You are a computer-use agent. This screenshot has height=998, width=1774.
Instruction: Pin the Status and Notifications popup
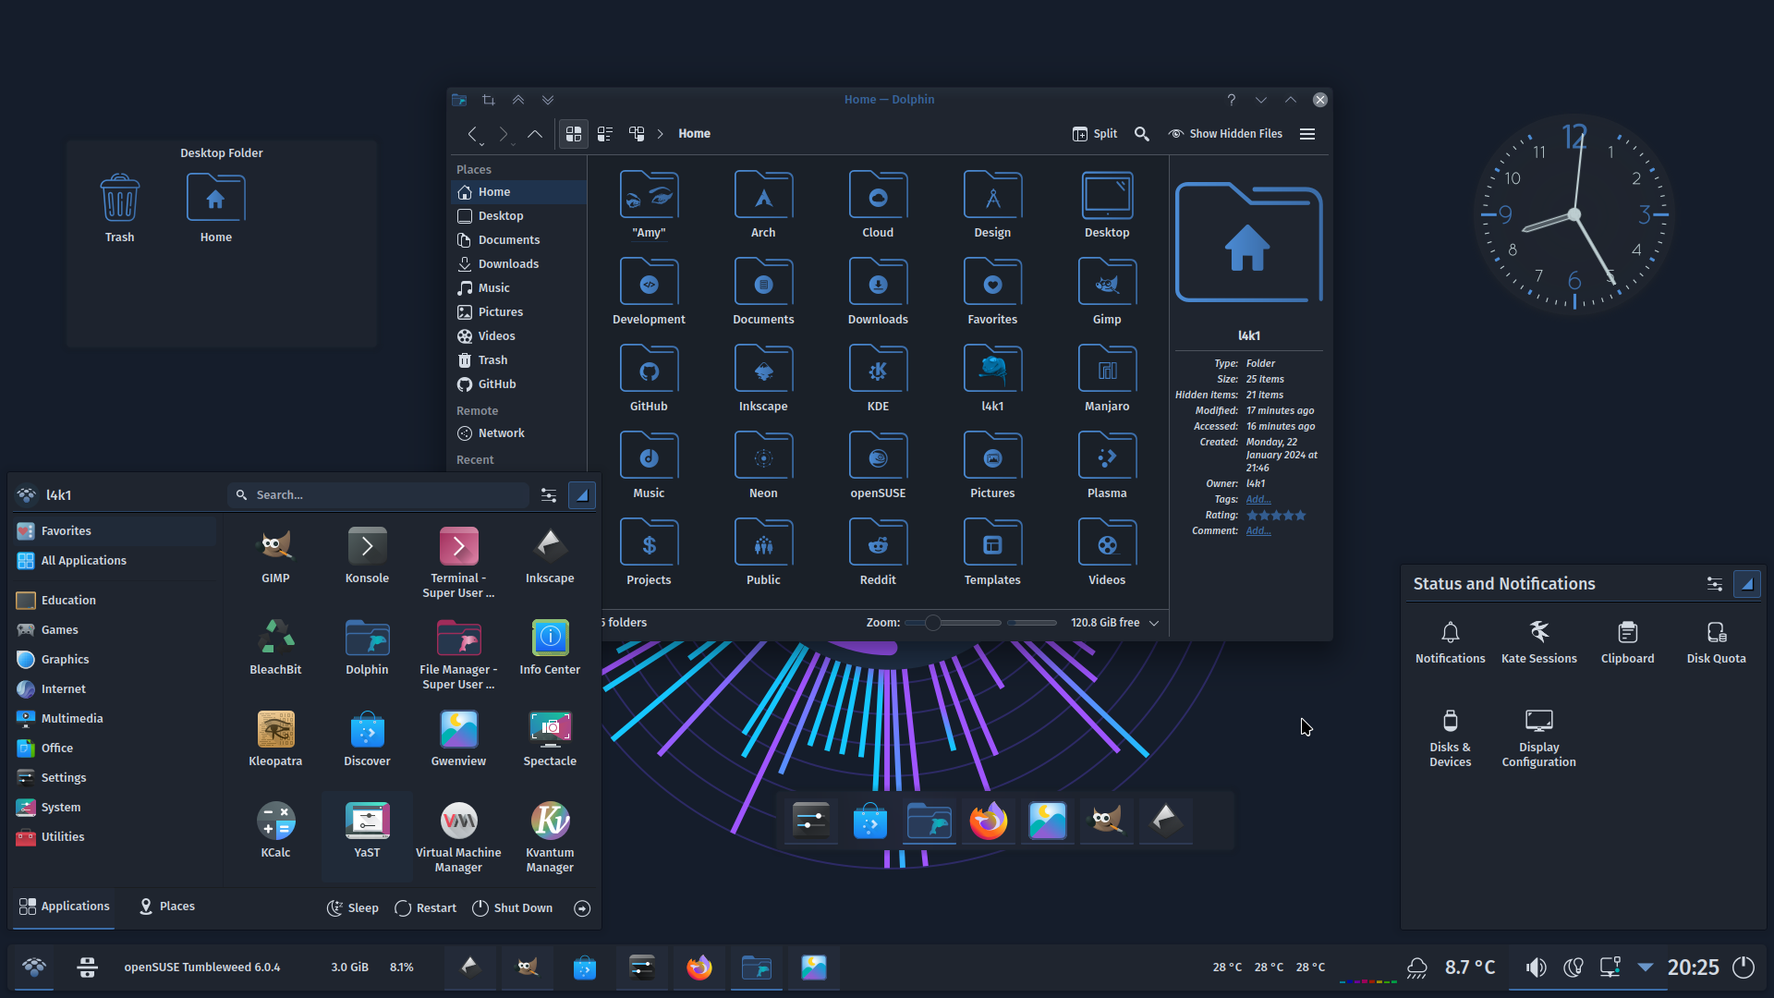coord(1746,584)
